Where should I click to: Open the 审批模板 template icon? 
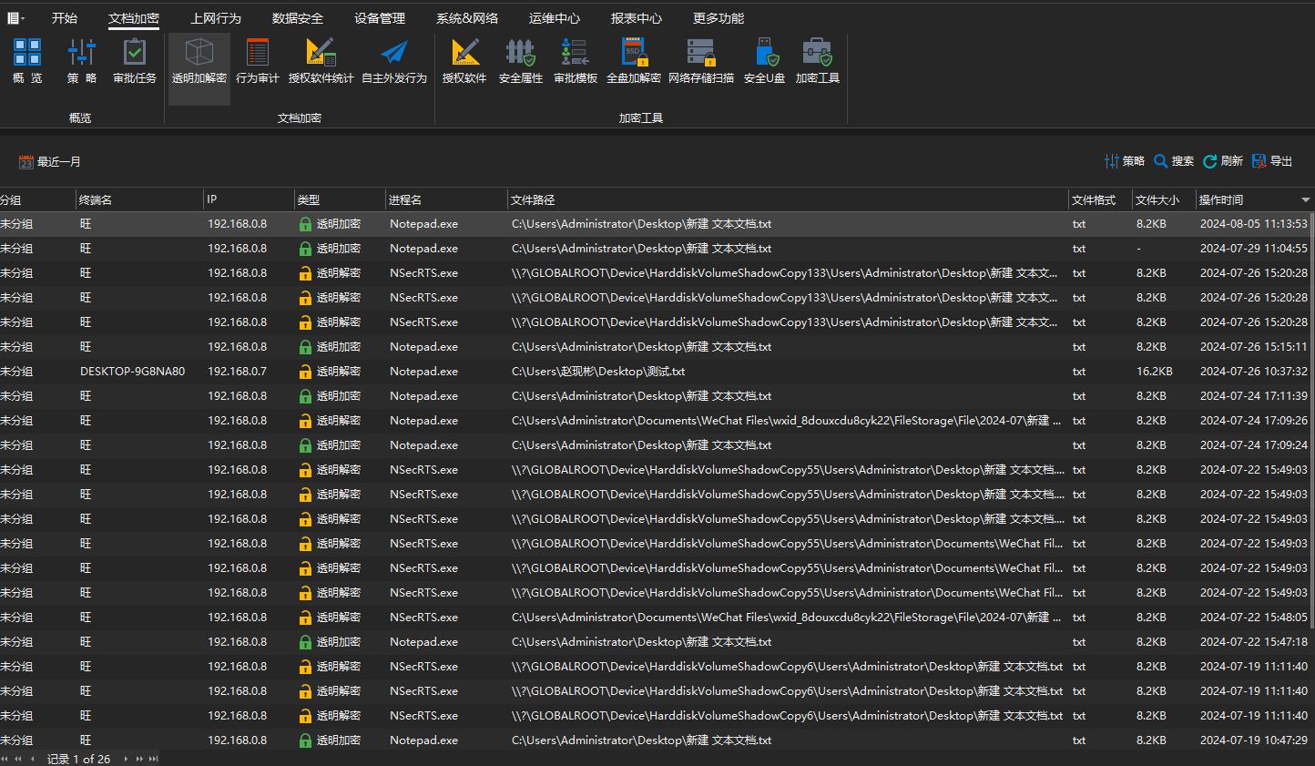pos(576,61)
